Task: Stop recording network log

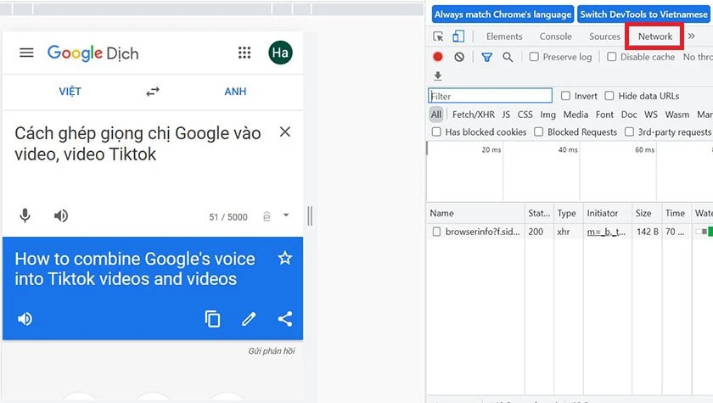Action: click(x=438, y=57)
